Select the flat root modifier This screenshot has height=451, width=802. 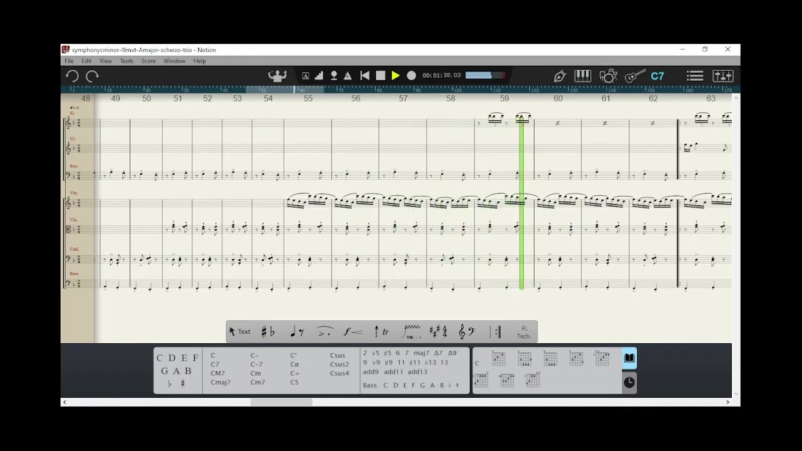pos(169,384)
